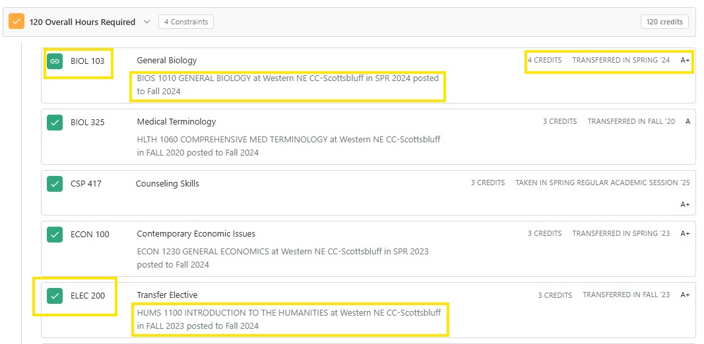Click the green checkmark icon for ELEC 200
The height and width of the screenshot is (344, 704).
pyautogui.click(x=55, y=295)
